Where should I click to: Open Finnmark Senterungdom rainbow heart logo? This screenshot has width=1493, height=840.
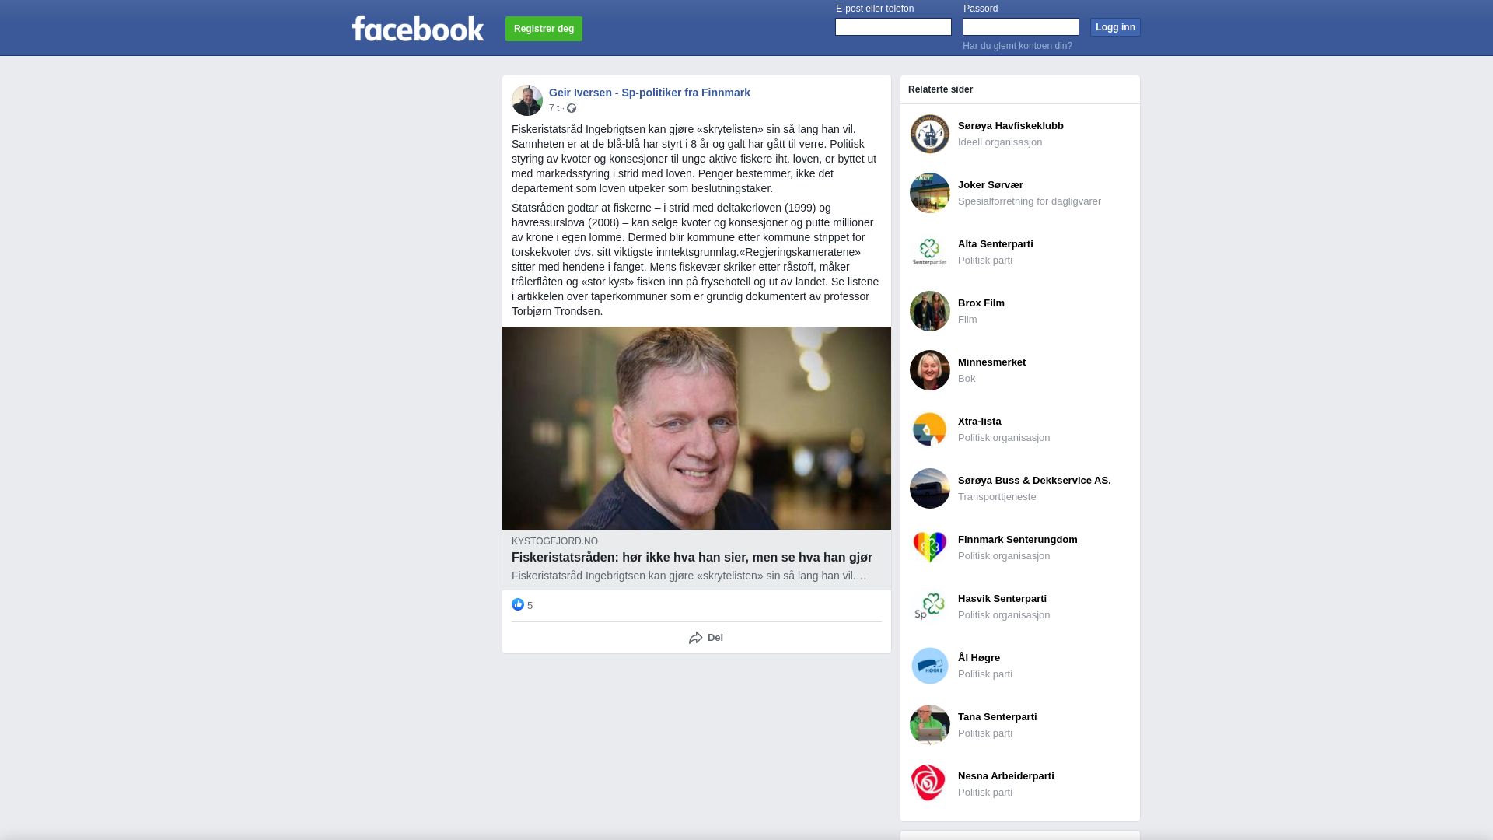tap(930, 548)
